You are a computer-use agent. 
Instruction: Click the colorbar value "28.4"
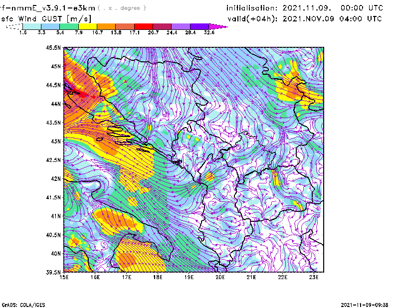click(x=191, y=32)
